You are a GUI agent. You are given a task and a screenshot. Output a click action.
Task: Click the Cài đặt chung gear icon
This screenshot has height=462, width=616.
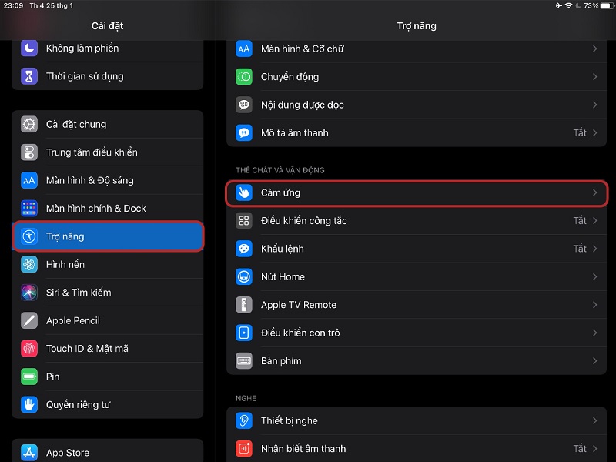coord(28,124)
